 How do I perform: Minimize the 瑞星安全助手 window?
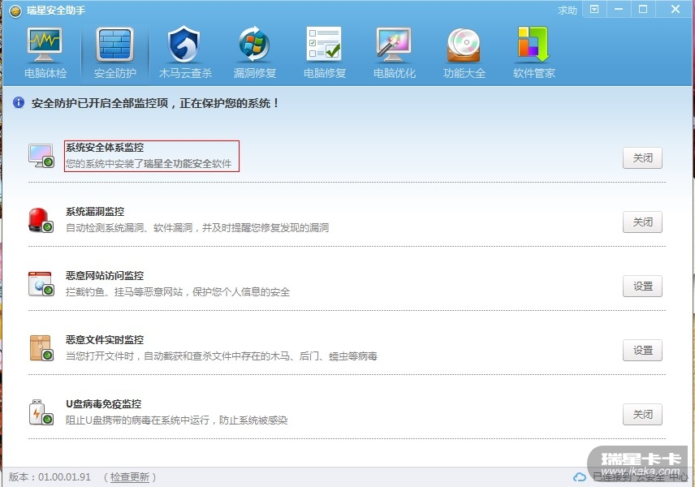619,9
